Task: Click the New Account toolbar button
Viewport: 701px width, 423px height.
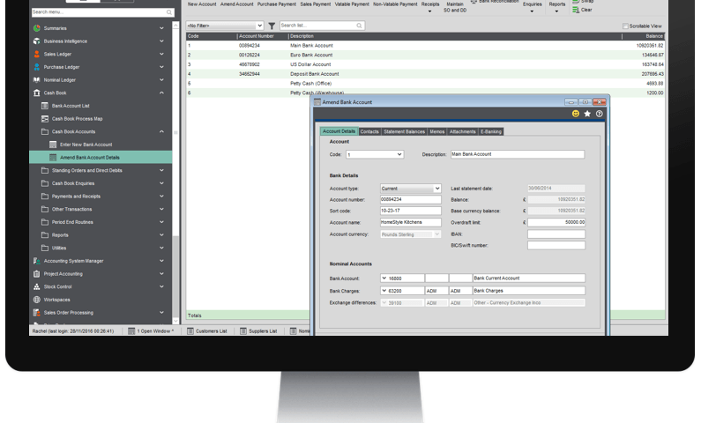Action: (202, 4)
